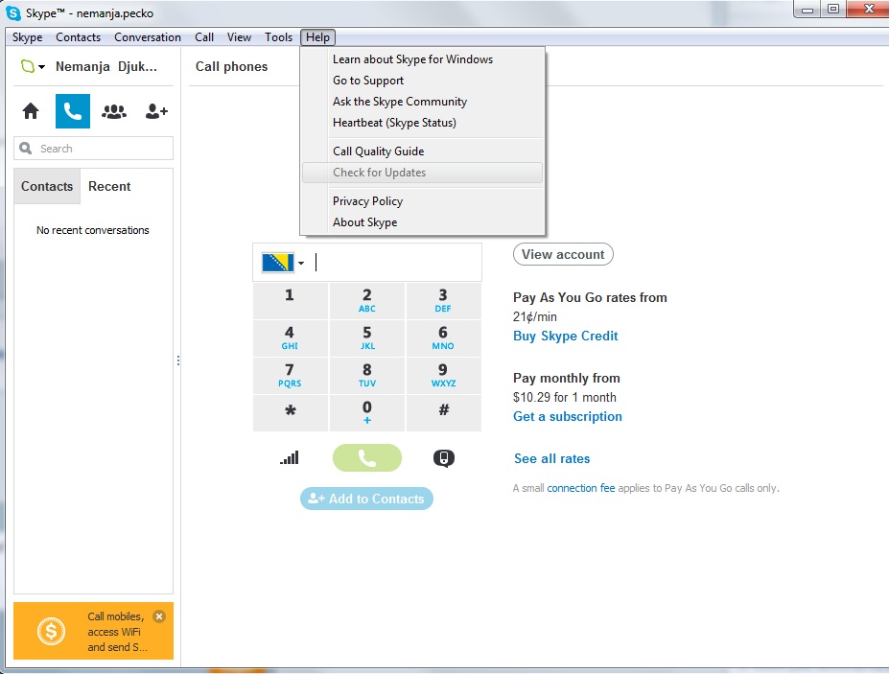Choose Go to Support

[422, 81]
